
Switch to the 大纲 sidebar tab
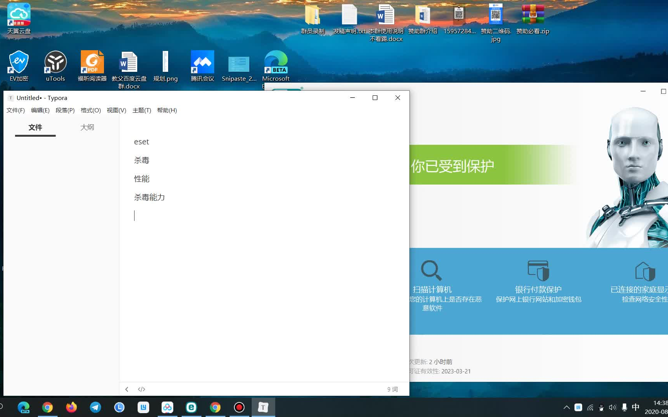point(87,127)
